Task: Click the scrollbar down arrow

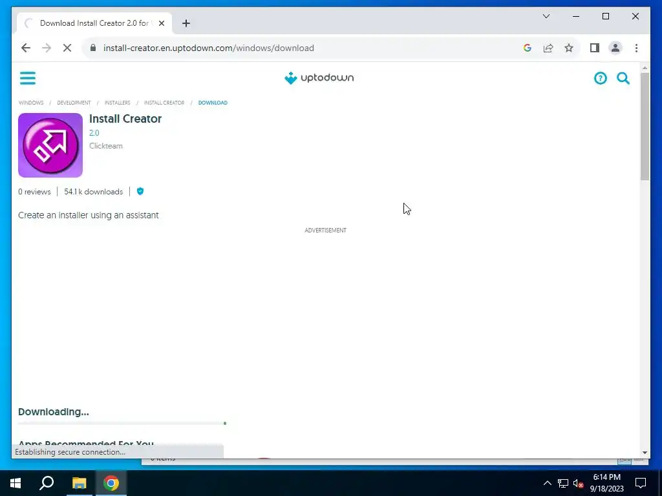Action: pos(645,453)
